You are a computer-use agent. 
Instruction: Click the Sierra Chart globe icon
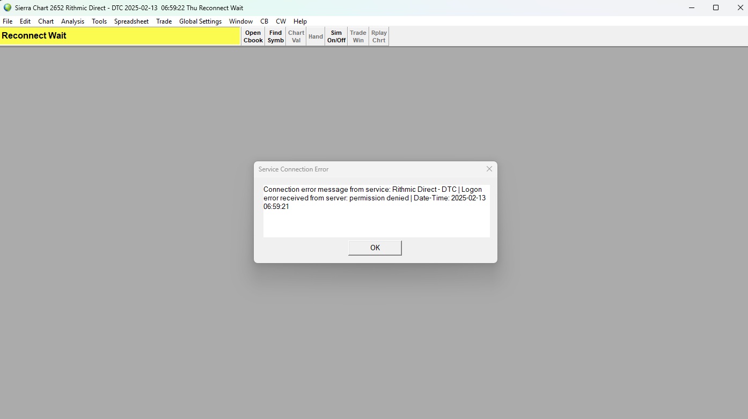pyautogui.click(x=8, y=8)
